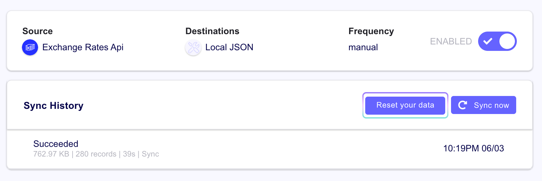Disable the connection with the ENABLED toggle
Image resolution: width=542 pixels, height=181 pixels.
497,41
